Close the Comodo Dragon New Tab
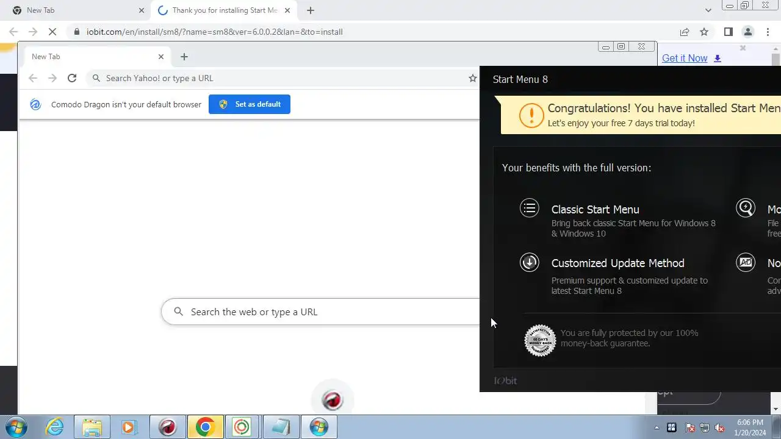 click(161, 57)
